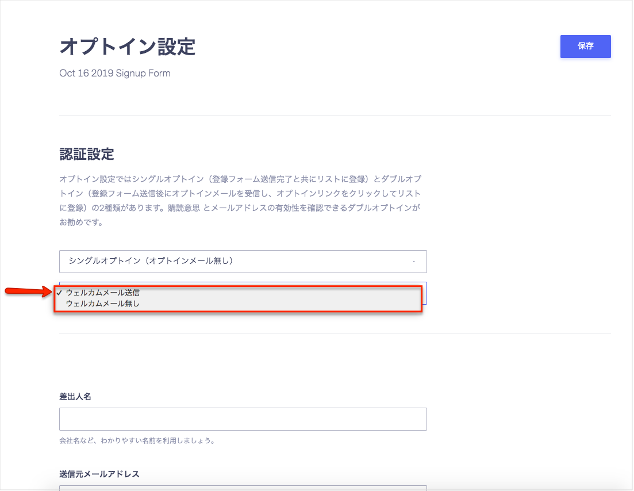Click the 保存 save button
The width and height of the screenshot is (634, 491).
tap(585, 47)
